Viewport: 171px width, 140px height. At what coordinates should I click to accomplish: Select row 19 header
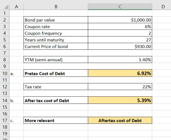[5, 134]
